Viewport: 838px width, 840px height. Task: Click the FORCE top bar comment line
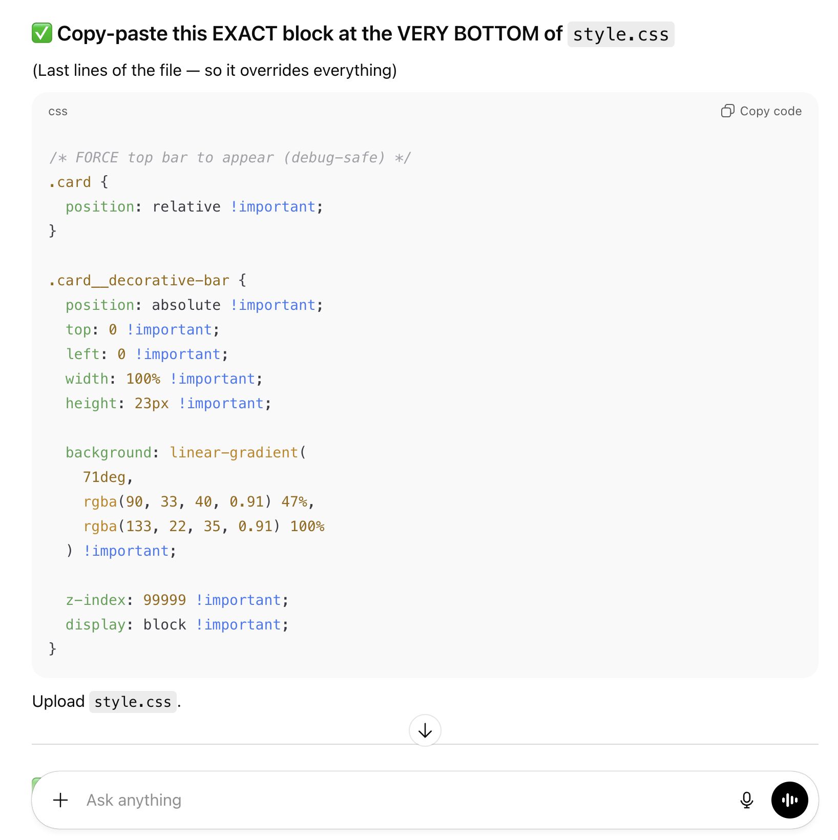tap(229, 157)
